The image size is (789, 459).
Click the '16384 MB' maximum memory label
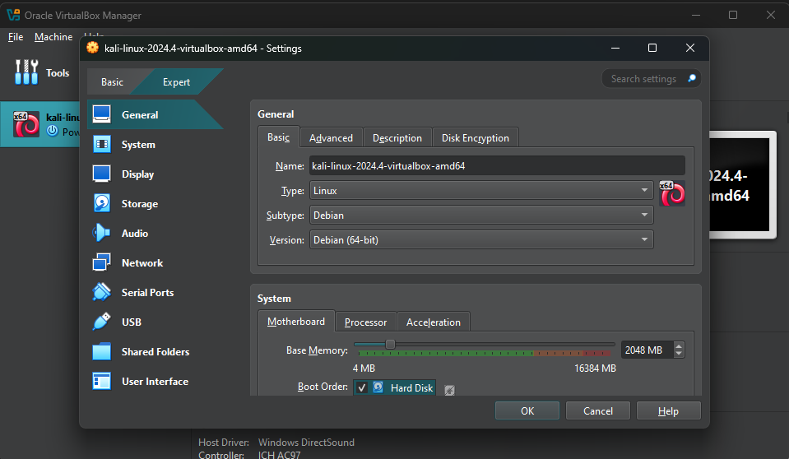click(x=596, y=369)
